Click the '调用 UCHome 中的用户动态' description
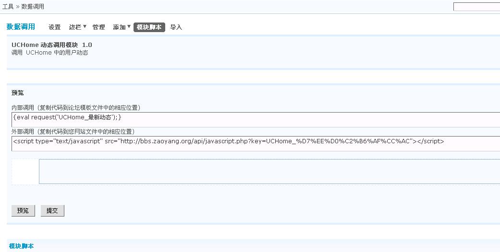Image resolution: width=500 pixels, height=252 pixels. (x=50, y=53)
